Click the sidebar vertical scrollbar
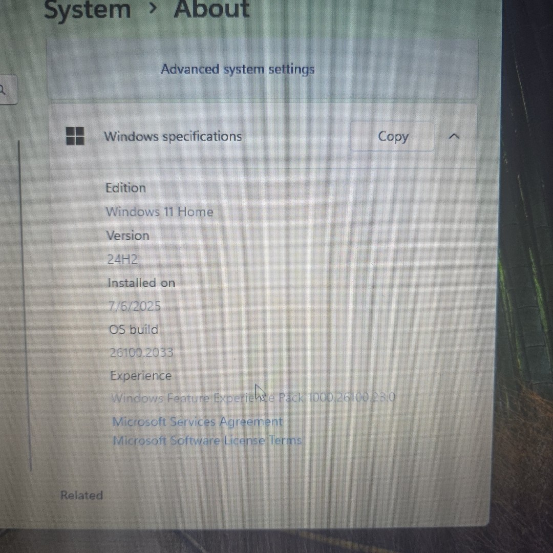Image resolution: width=553 pixels, height=553 pixels. (x=25, y=305)
